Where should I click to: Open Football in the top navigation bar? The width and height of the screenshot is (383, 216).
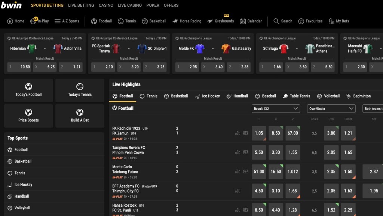tap(101, 21)
